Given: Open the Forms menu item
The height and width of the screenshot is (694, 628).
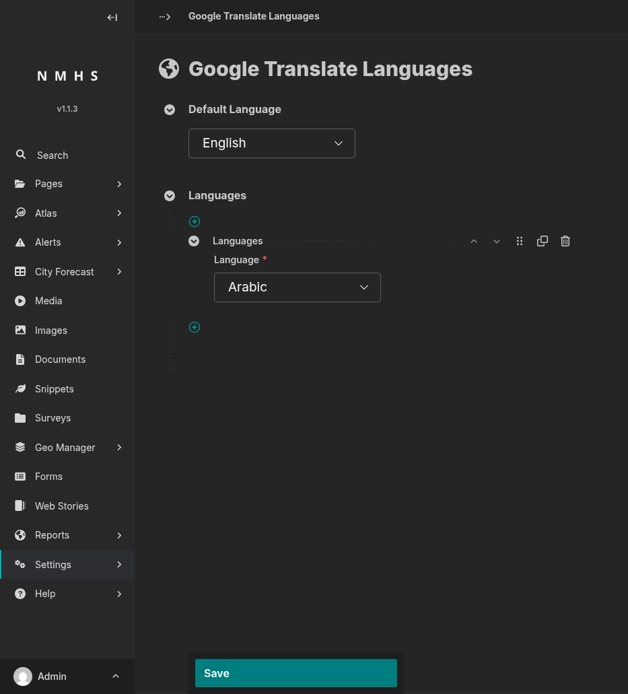Looking at the screenshot, I should coord(67,476).
